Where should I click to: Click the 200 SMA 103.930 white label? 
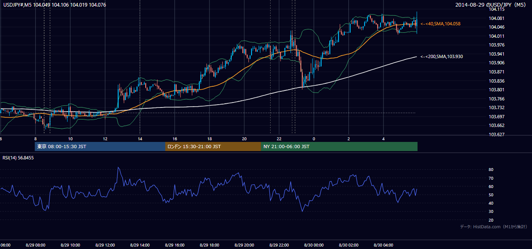pos(442,56)
